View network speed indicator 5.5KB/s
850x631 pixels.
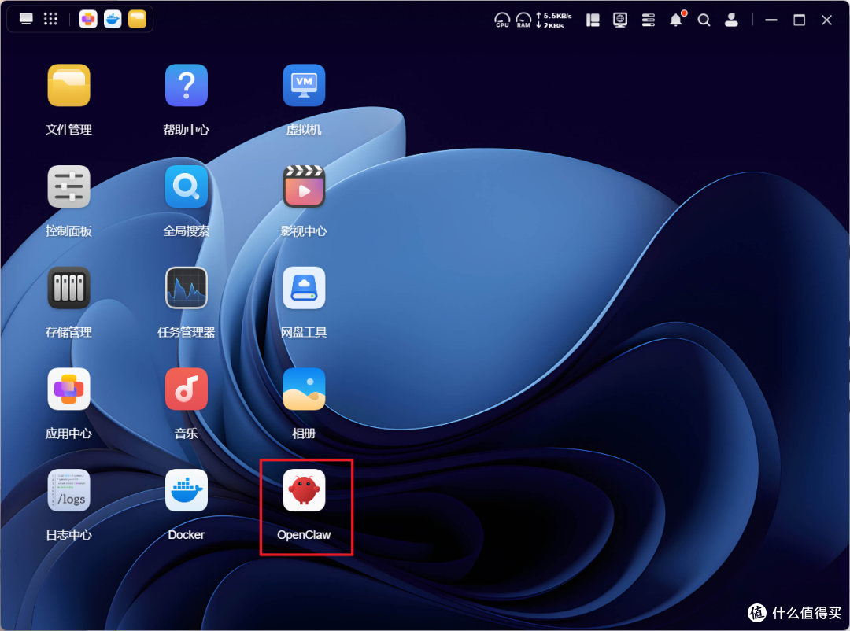553,20
